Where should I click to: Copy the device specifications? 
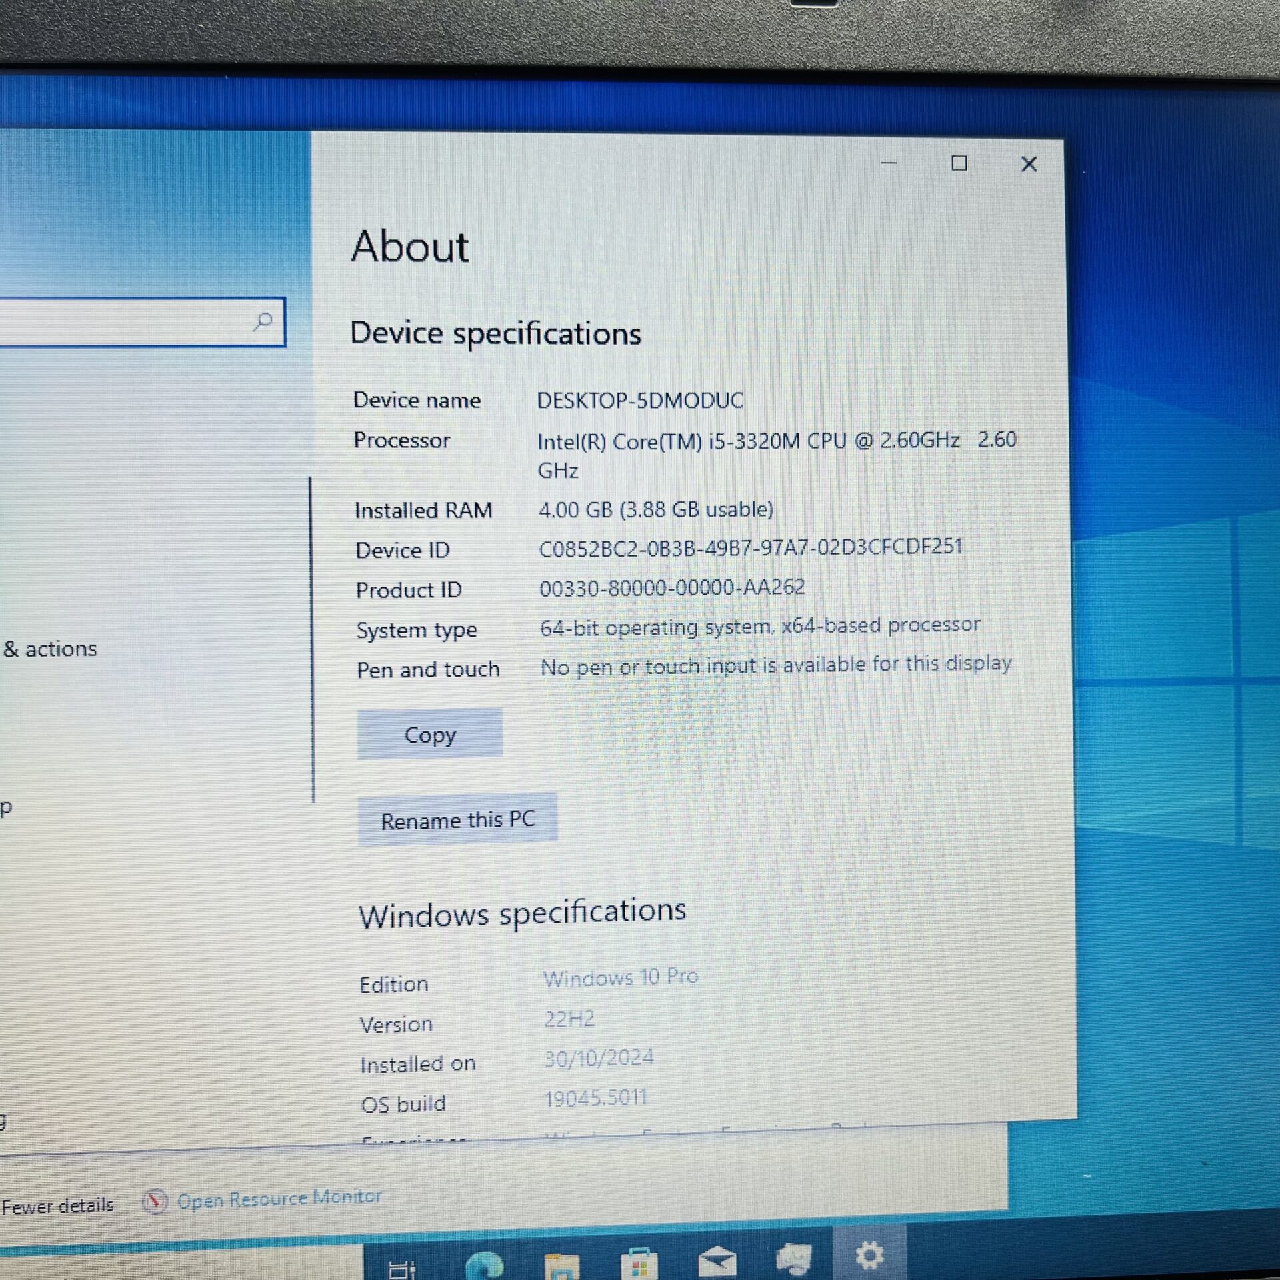pos(429,734)
